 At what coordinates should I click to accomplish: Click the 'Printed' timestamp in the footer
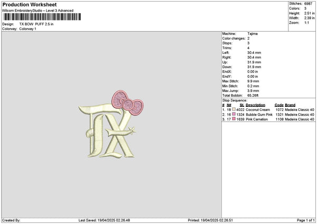click(210, 220)
